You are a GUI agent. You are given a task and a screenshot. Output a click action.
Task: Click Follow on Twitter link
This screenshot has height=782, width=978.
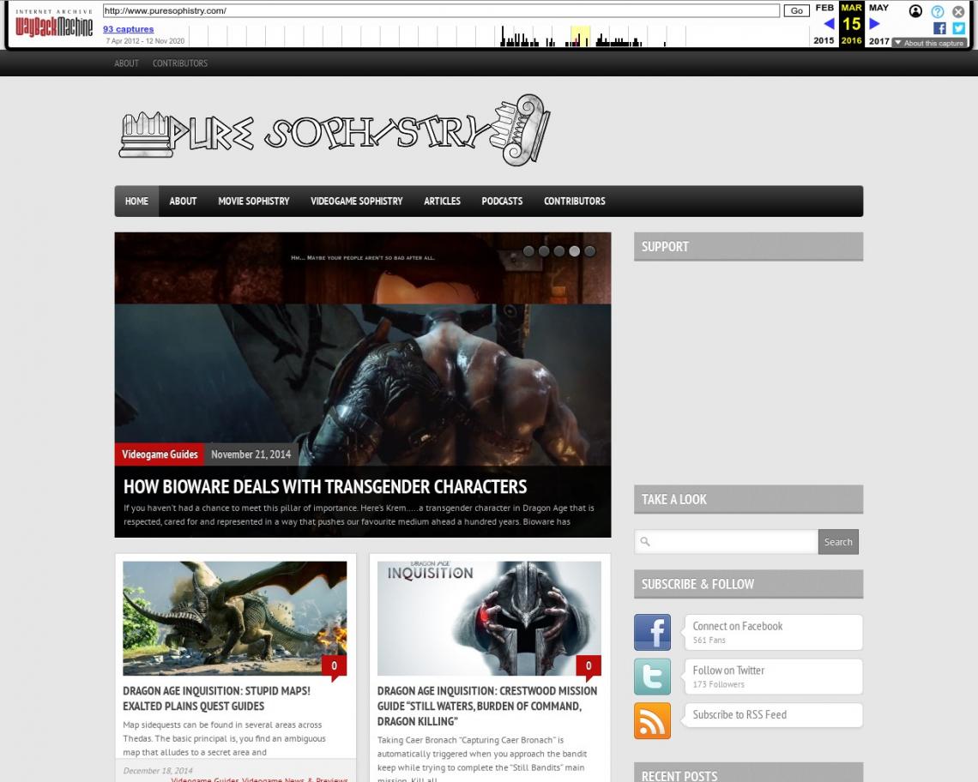(x=728, y=671)
